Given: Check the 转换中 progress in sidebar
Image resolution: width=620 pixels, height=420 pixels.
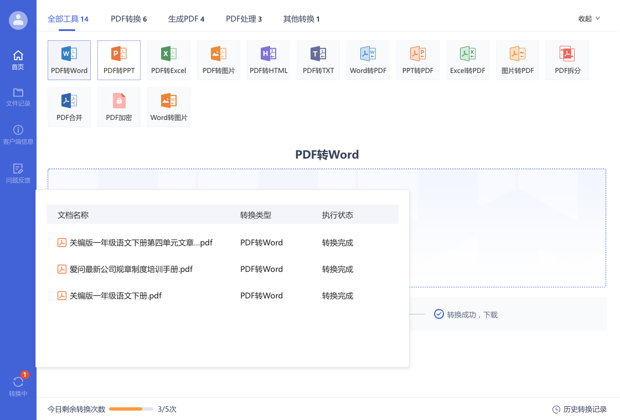Looking at the screenshot, I should [x=18, y=384].
